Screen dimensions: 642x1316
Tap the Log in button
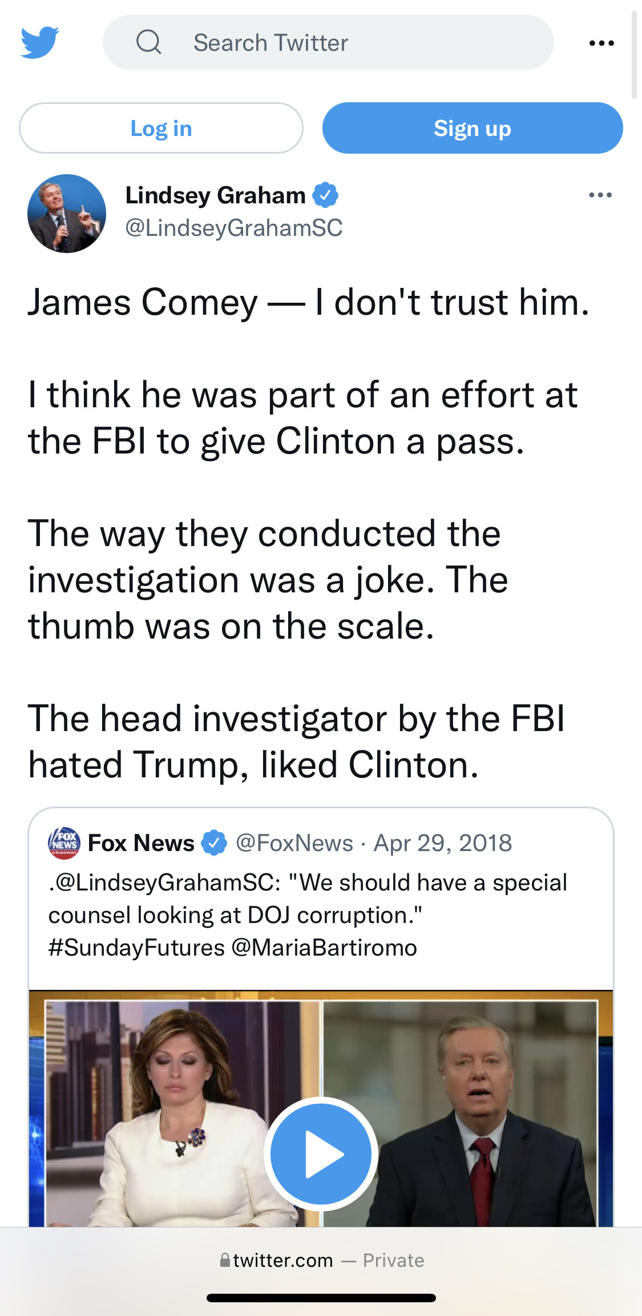(161, 128)
